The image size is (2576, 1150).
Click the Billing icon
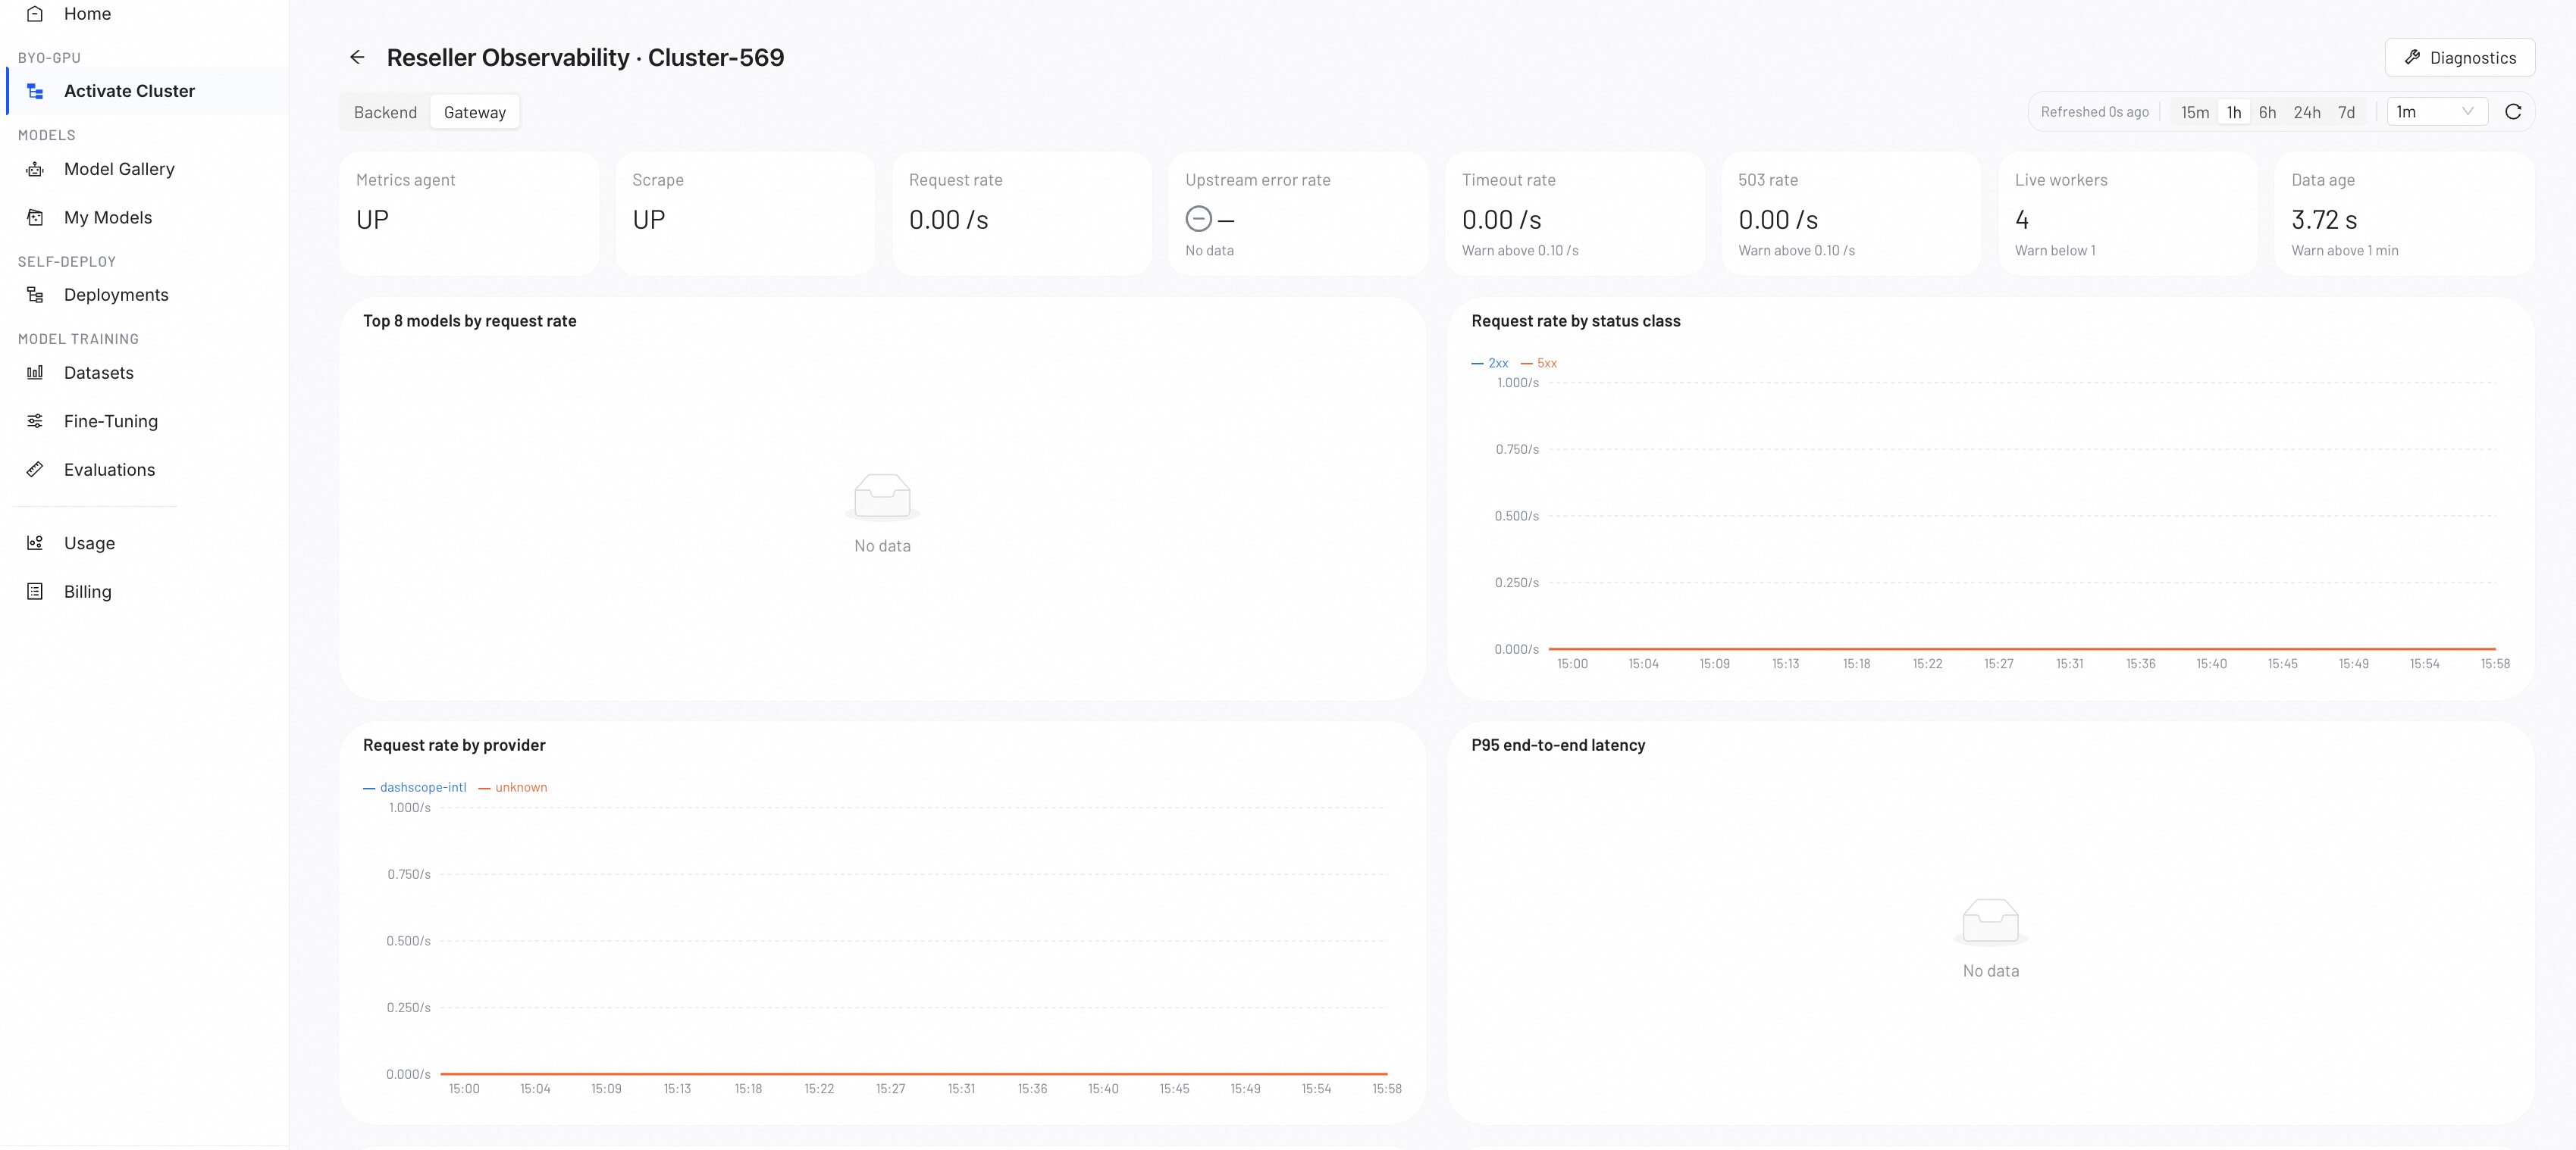click(x=35, y=592)
